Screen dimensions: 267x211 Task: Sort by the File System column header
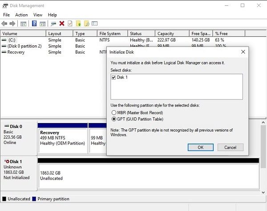(x=113, y=33)
